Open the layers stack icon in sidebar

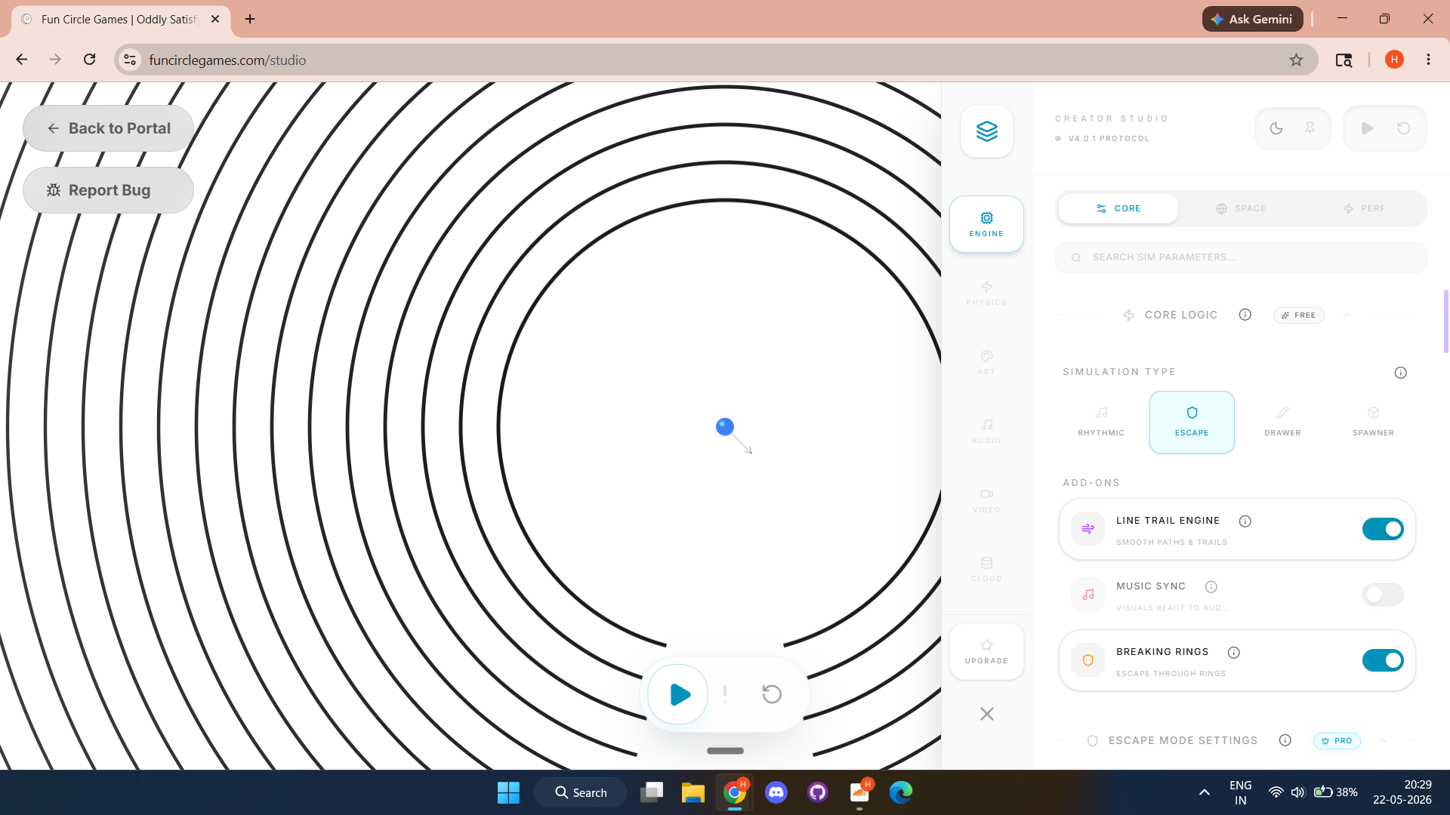pos(986,131)
